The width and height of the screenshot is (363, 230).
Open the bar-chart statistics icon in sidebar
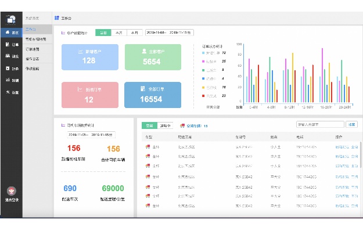pyautogui.click(x=8, y=80)
